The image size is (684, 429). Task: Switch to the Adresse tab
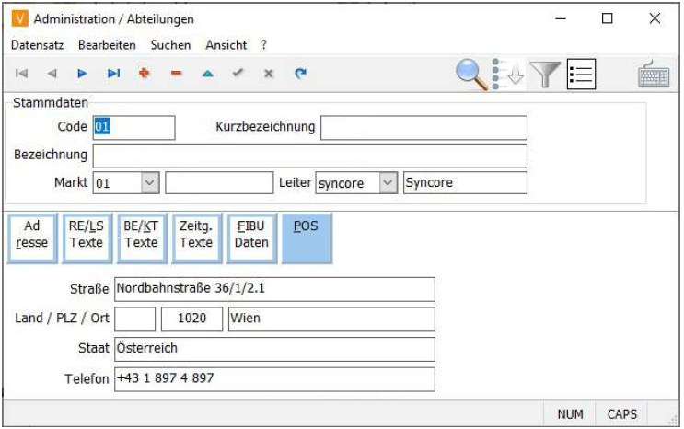click(32, 238)
